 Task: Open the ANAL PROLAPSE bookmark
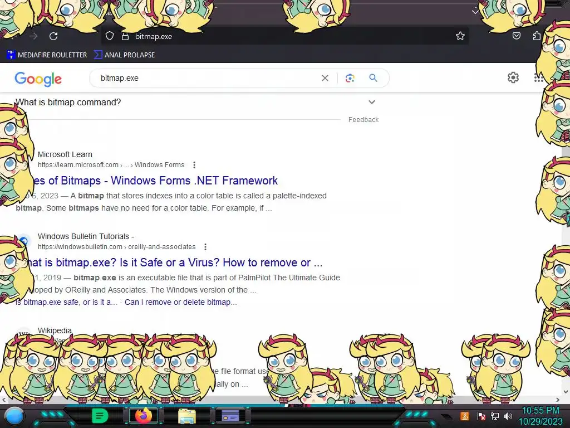pos(124,55)
